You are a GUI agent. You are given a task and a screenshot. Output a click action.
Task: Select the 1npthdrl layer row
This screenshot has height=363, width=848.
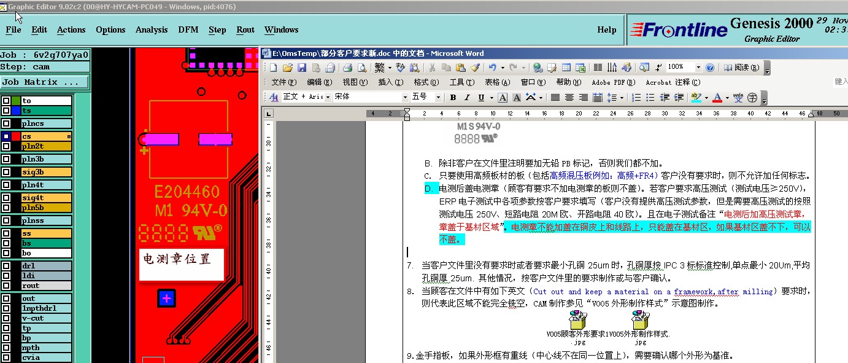[46, 308]
